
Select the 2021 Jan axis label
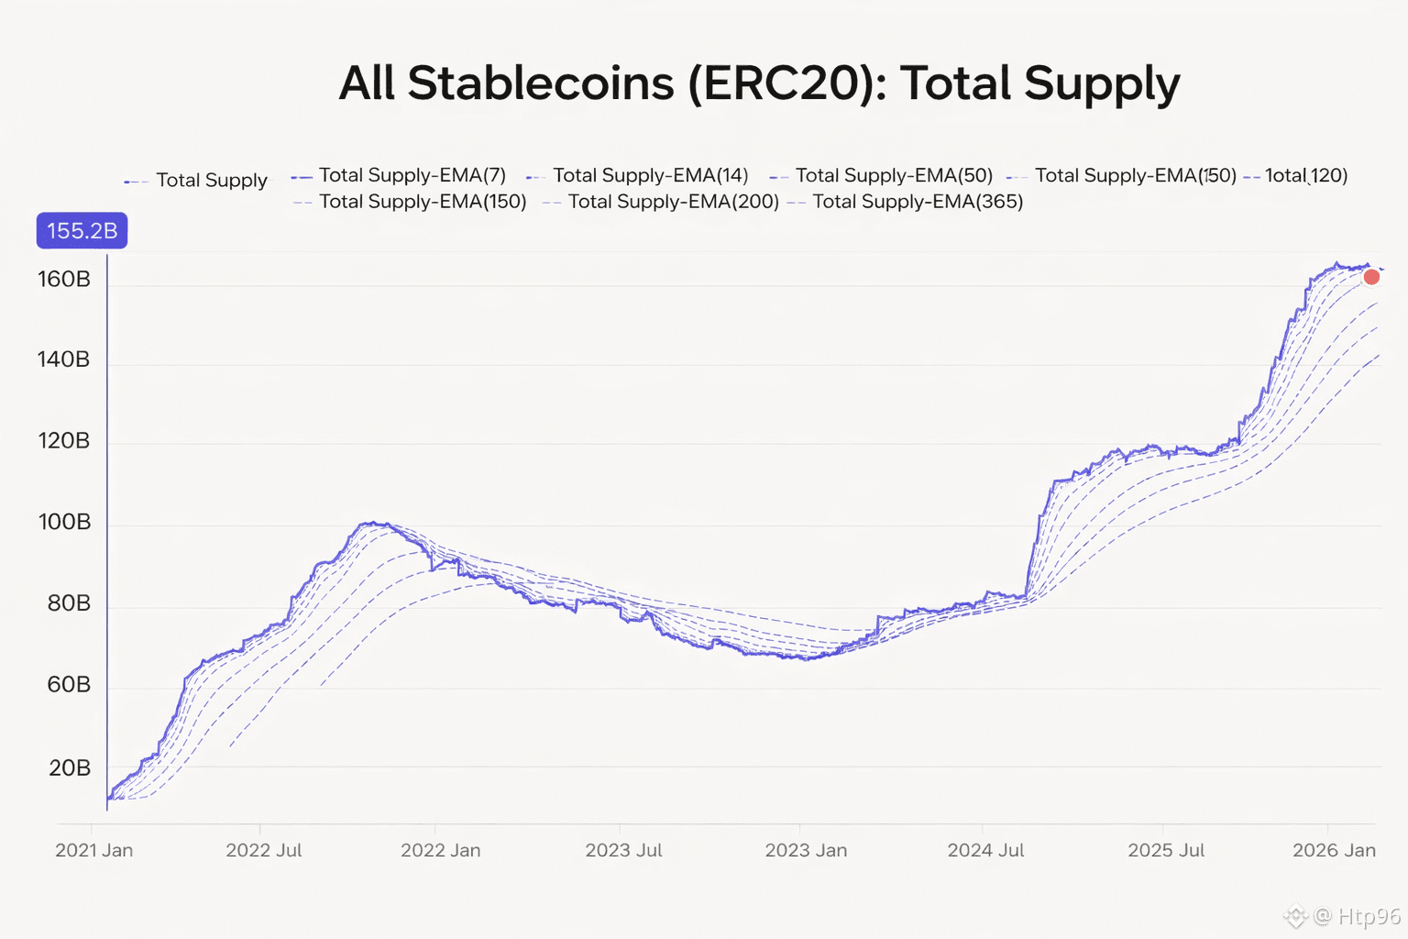(x=93, y=850)
